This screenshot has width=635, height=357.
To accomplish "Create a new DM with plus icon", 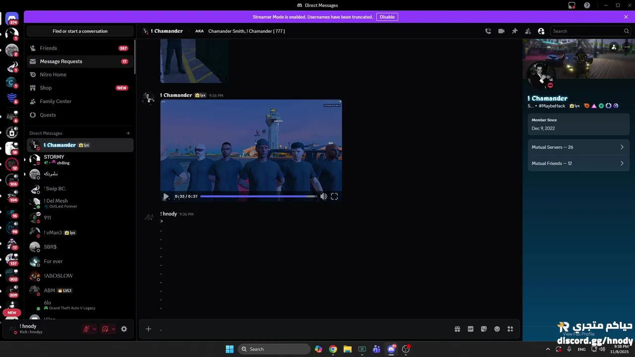I will point(128,133).
